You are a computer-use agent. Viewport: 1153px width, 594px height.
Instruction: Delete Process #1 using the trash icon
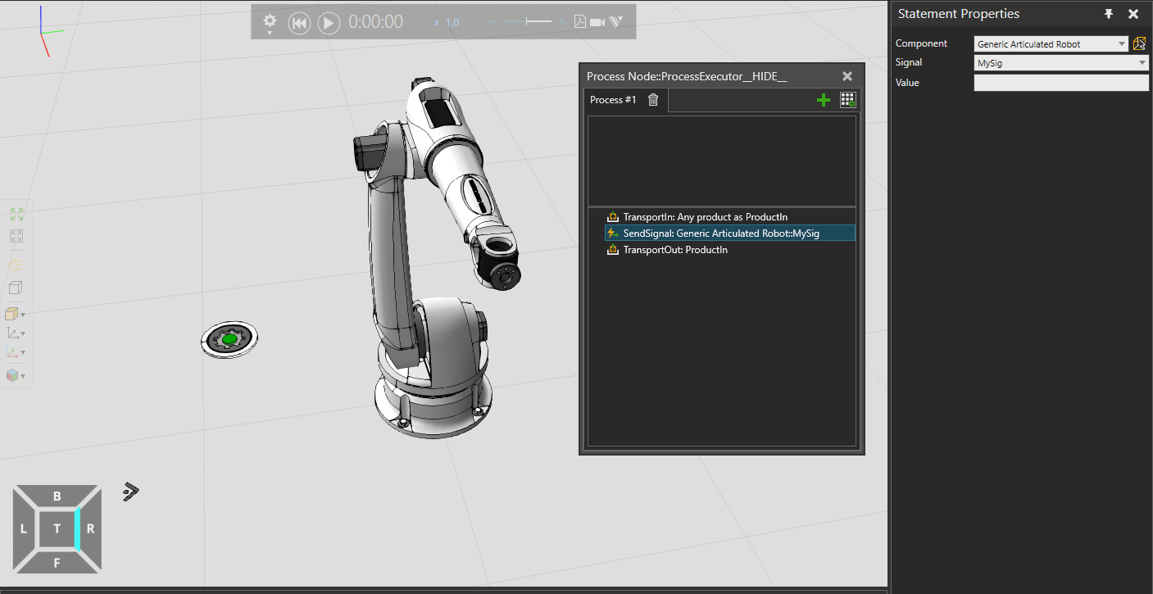(652, 99)
